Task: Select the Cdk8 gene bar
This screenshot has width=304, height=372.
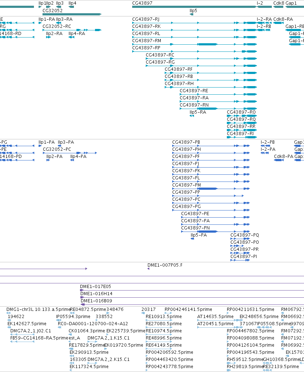Action: [x=278, y=7]
